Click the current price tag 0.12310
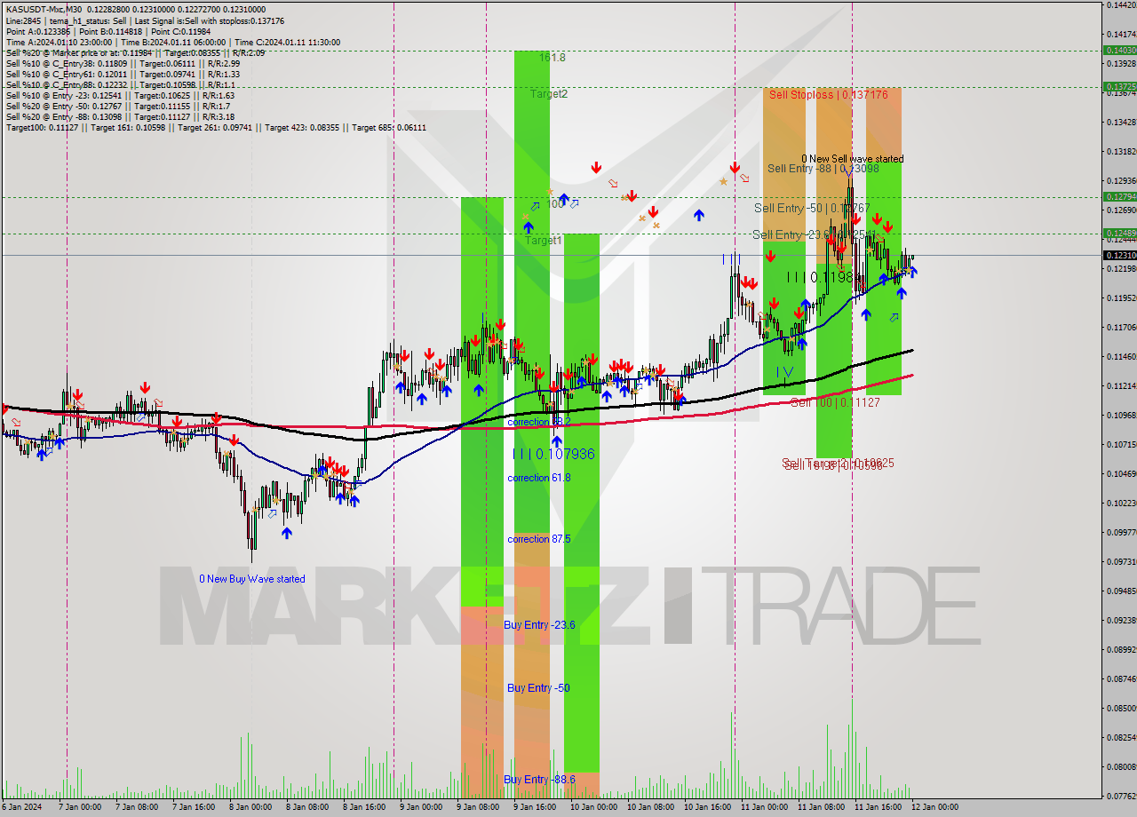Viewport: 1137px width, 817px height. (x=1119, y=255)
